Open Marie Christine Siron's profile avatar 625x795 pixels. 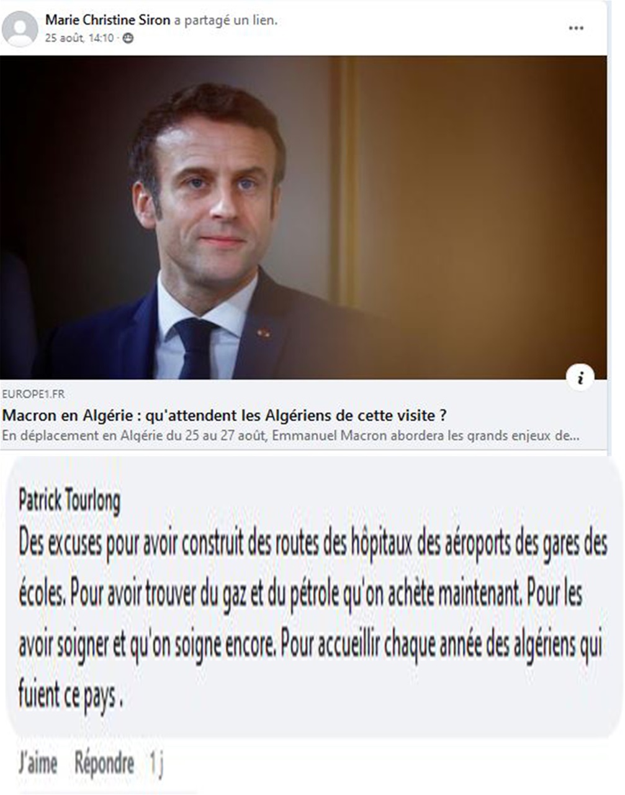click(20, 29)
